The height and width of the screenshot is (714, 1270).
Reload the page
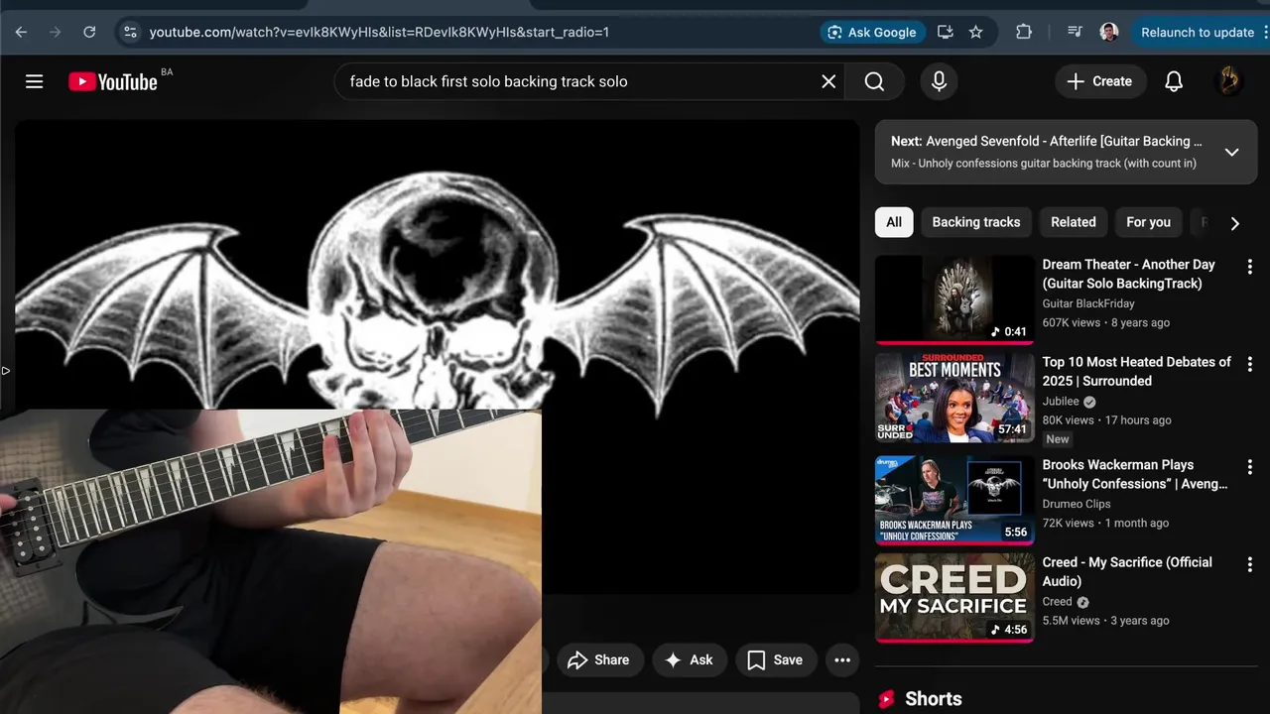tap(89, 32)
